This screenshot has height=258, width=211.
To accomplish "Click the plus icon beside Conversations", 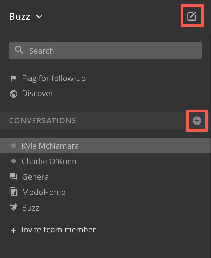I will [x=197, y=121].
